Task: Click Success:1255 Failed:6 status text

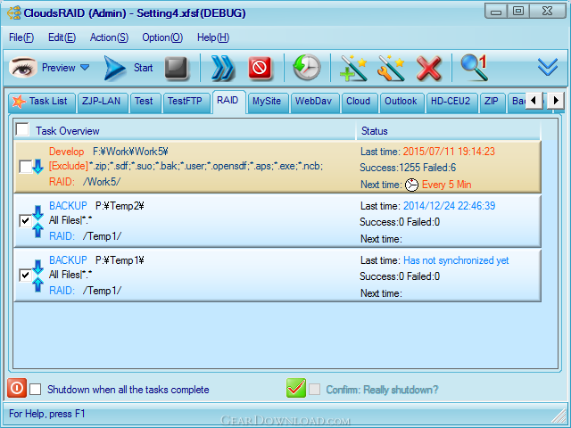Action: tap(408, 168)
